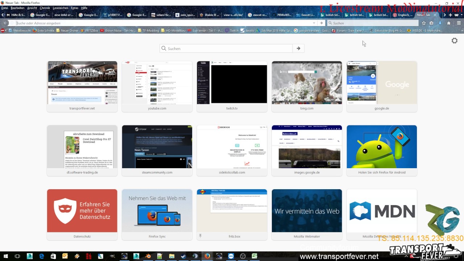Switch to the Exocet Li... tab
Viewport: 464px width, 261px height.
click(306, 15)
